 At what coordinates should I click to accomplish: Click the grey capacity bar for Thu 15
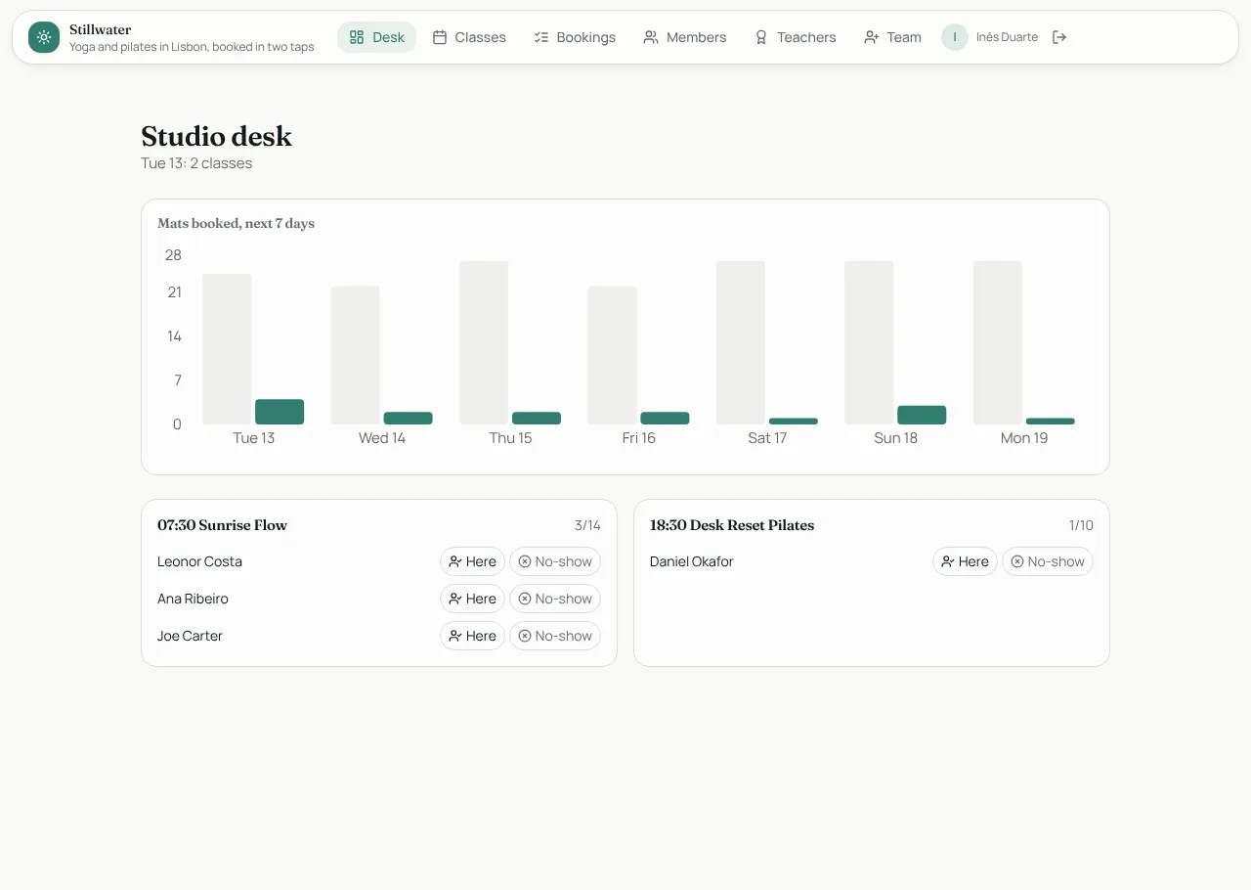click(484, 342)
